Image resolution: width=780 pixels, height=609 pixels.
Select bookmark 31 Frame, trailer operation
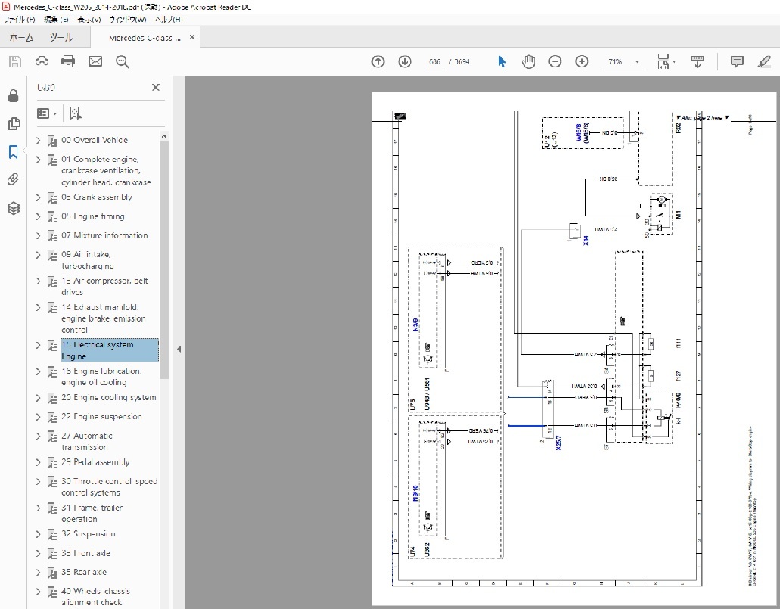(92, 514)
